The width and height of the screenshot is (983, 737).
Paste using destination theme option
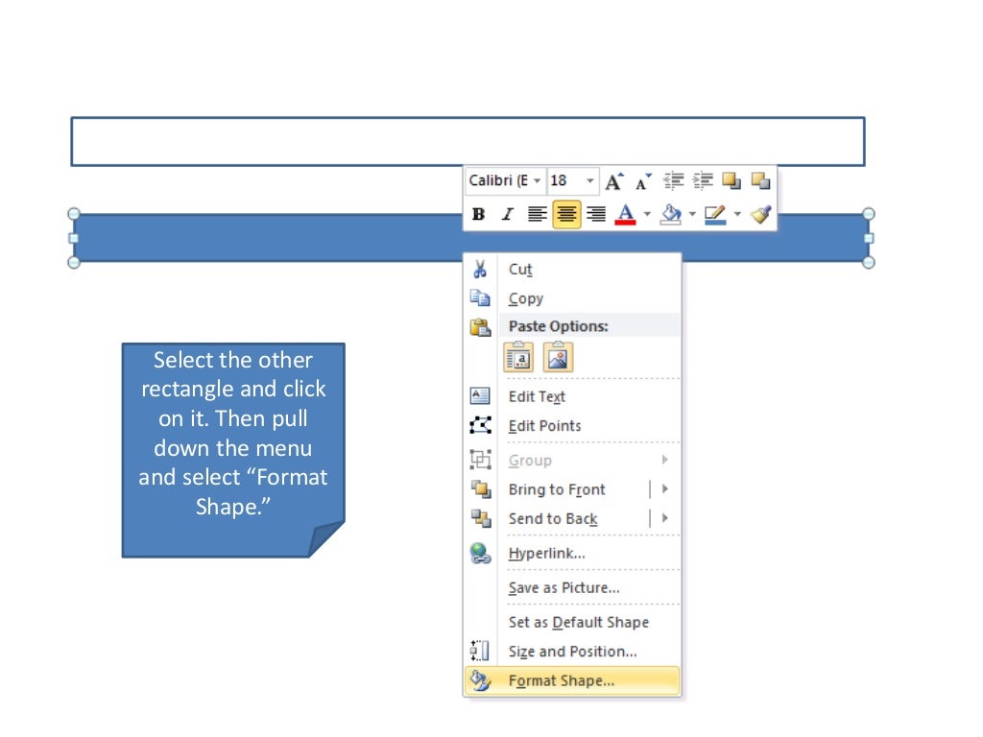518,357
